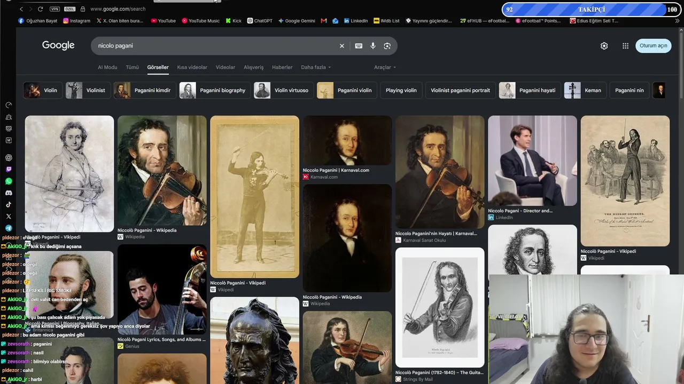Screen dimensions: 684x384
Task: Select the Violin filter chip
Action: 43,90
